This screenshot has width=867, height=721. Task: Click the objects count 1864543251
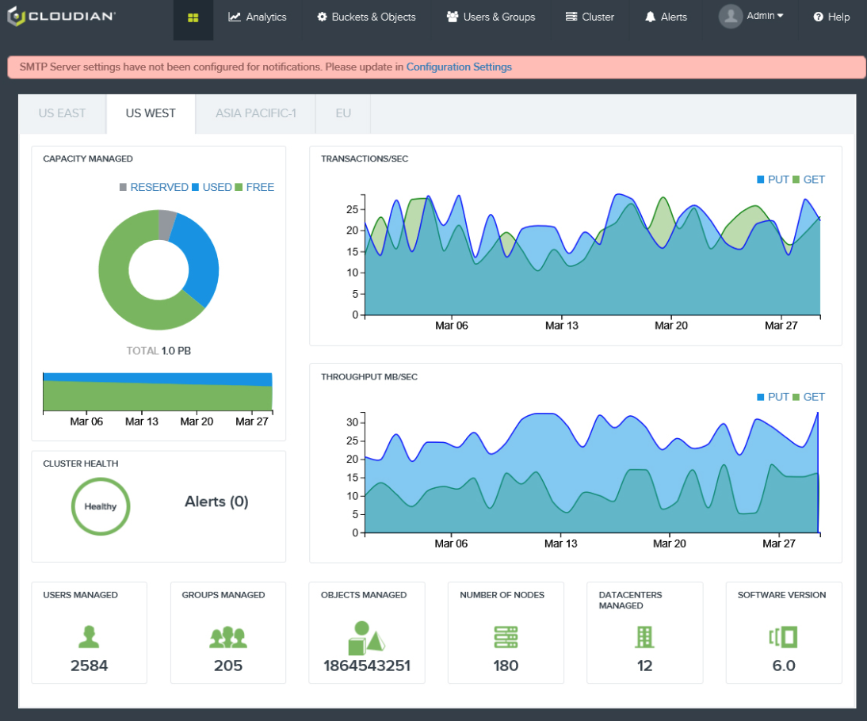(x=367, y=666)
